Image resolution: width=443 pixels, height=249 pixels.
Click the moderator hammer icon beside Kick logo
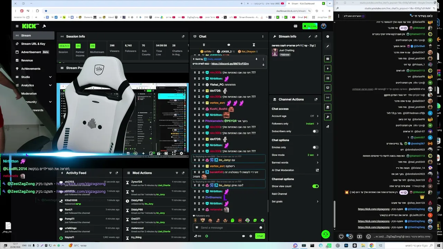click(44, 26)
